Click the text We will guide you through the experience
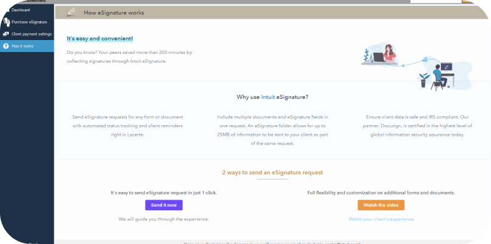 click(164, 219)
